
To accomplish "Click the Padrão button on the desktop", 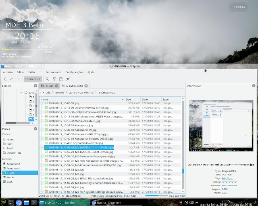I will coord(238,7).
